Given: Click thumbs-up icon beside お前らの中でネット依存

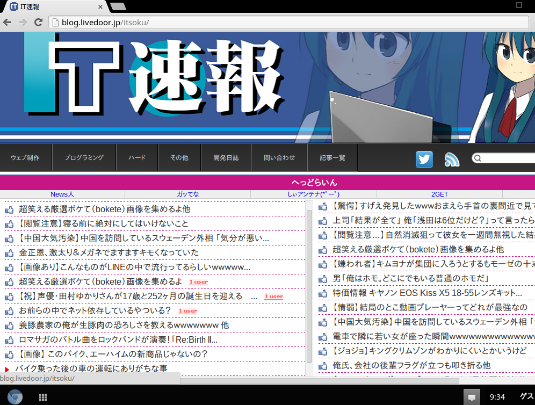Looking at the screenshot, I should [9, 311].
